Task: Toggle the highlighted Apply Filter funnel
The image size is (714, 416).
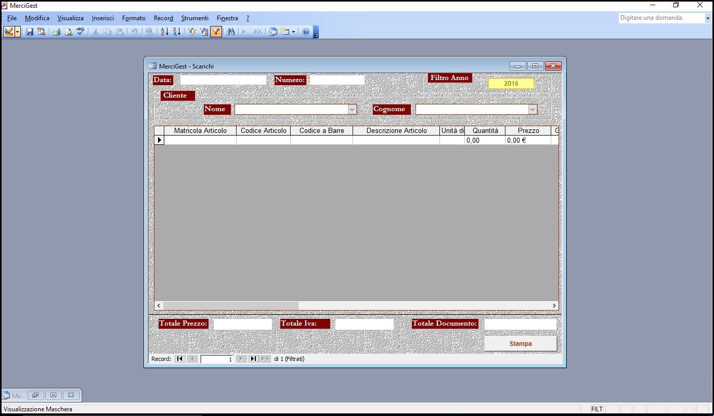Action: pyautogui.click(x=215, y=32)
